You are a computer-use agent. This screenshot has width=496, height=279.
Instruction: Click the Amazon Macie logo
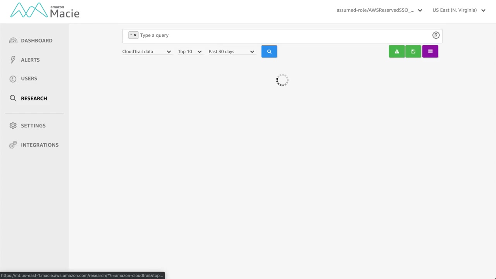[45, 10]
